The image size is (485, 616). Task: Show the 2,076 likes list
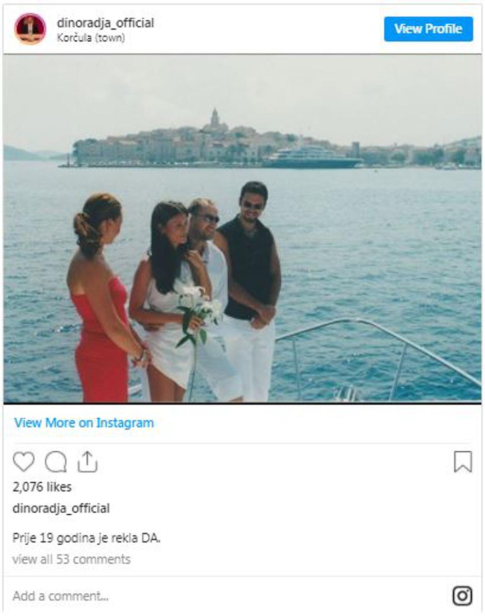(x=42, y=487)
